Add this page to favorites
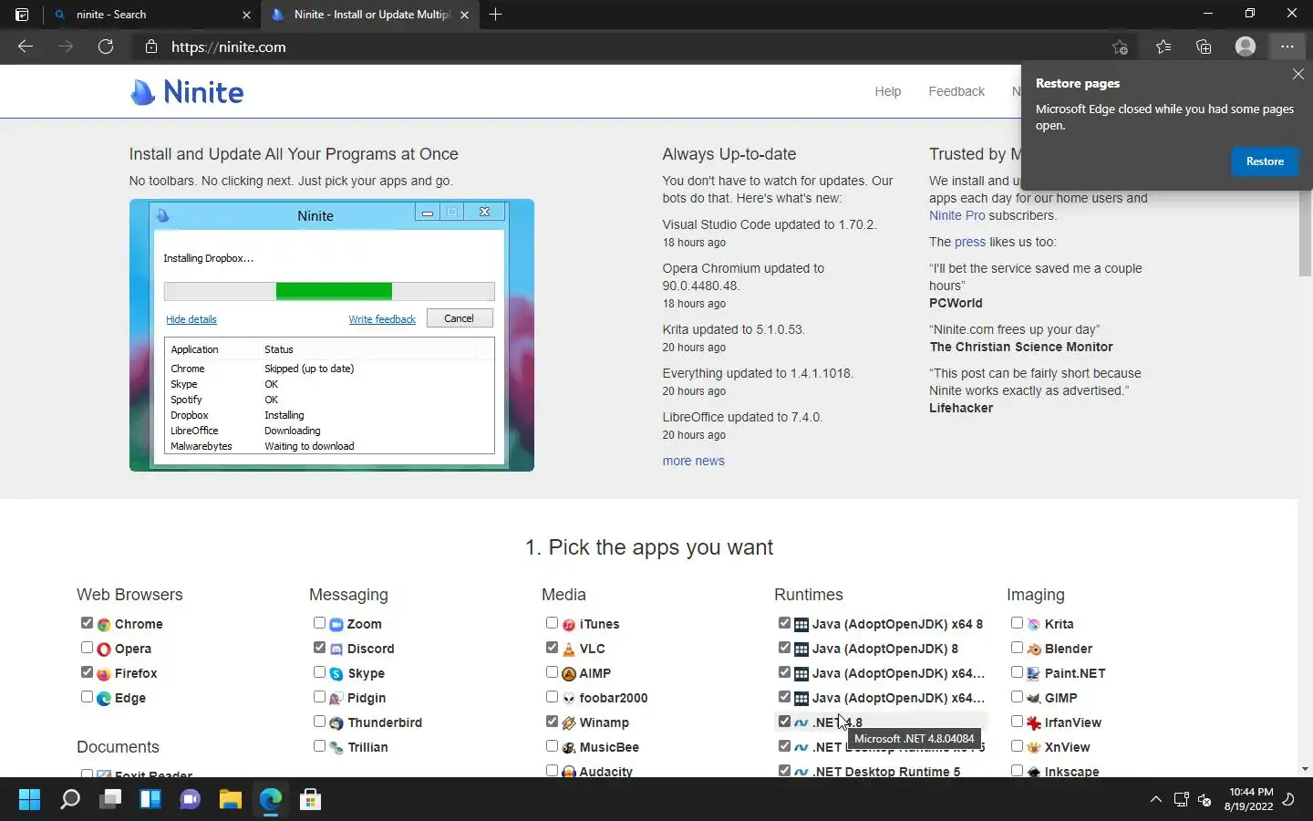This screenshot has width=1313, height=821. pos(1120,47)
